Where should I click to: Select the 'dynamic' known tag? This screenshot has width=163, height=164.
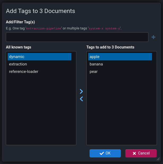pyautogui.click(x=39, y=57)
